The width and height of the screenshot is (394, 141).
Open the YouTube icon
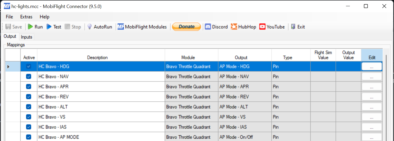pos(262,27)
